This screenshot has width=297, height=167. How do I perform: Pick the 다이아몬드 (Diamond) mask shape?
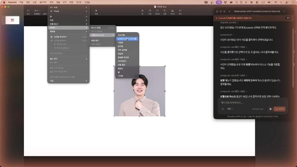coord(127,61)
